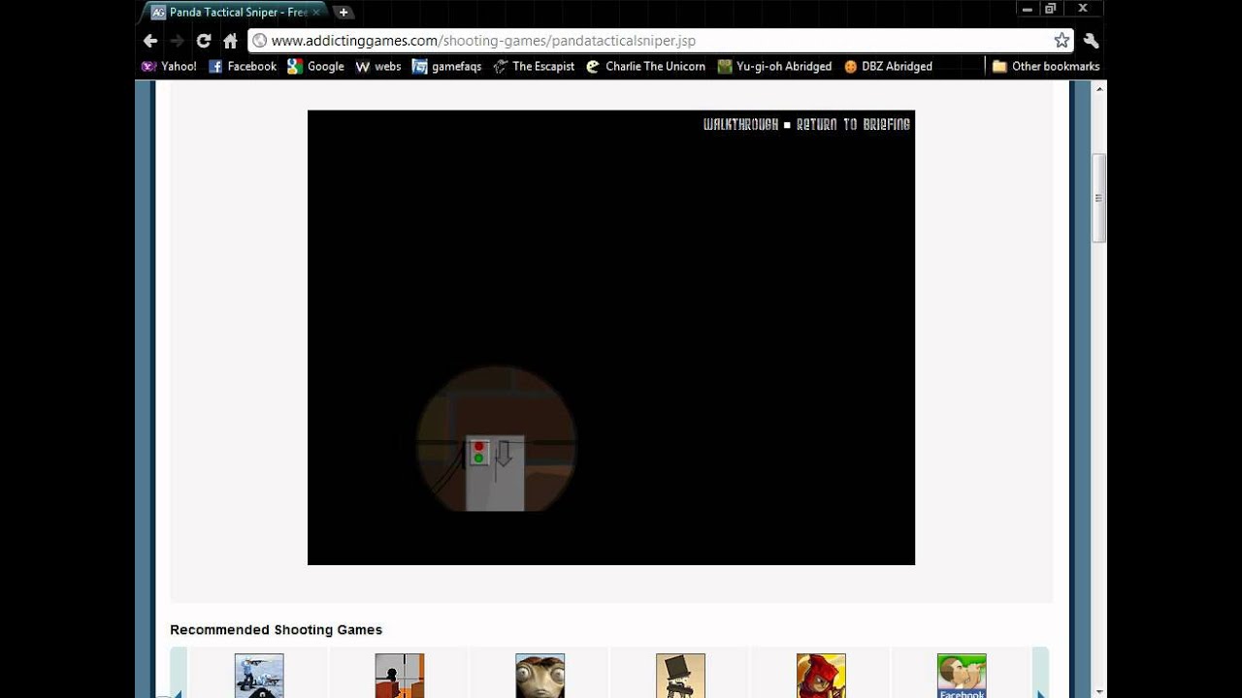The image size is (1242, 698).
Task: Open the browser home page icon
Action: [230, 41]
